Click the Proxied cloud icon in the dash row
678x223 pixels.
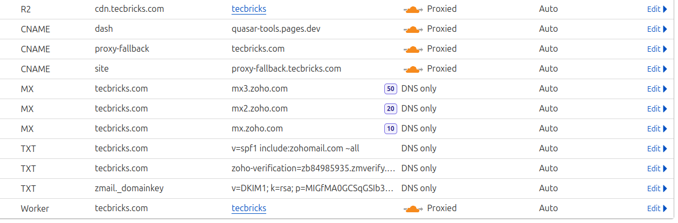pyautogui.click(x=413, y=29)
